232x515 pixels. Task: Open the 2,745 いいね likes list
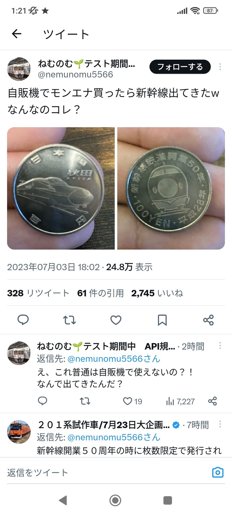pyautogui.click(x=157, y=293)
